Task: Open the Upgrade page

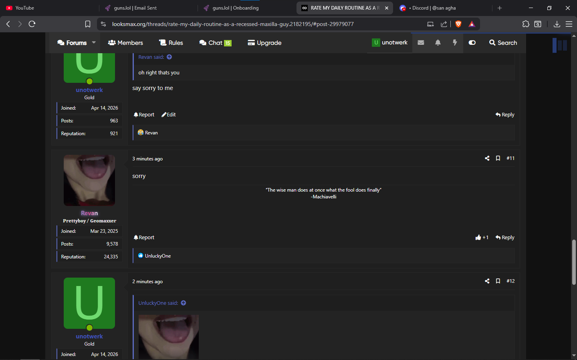Action: (264, 42)
